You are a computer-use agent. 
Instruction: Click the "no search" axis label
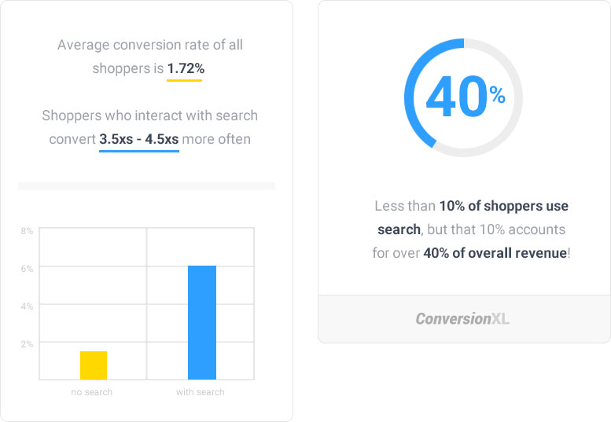pos(91,392)
